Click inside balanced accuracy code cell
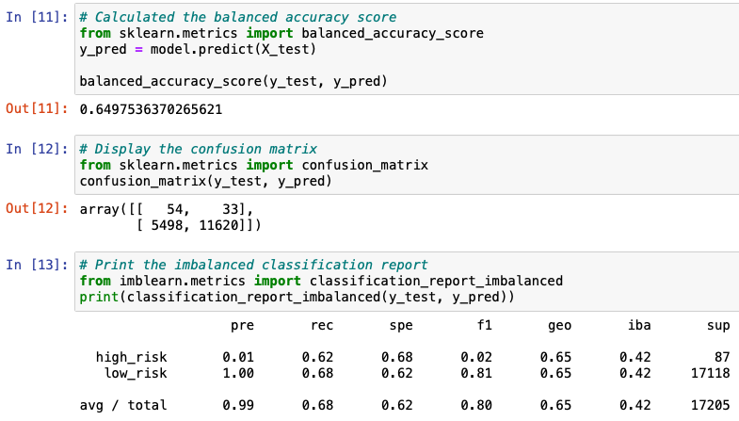 coord(407,49)
